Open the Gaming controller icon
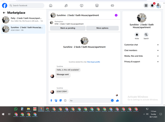Viewport: 165px width, 122px height. 112,6
